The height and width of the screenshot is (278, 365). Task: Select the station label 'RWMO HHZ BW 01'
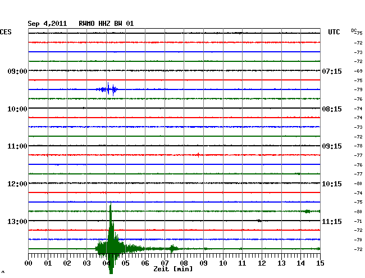(x=106, y=24)
